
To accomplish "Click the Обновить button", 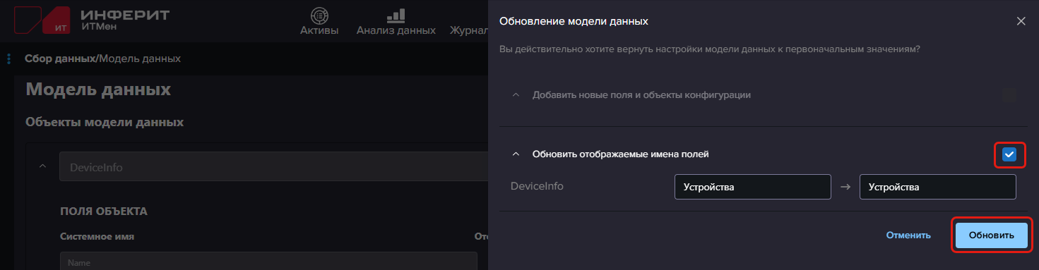I will [992, 235].
